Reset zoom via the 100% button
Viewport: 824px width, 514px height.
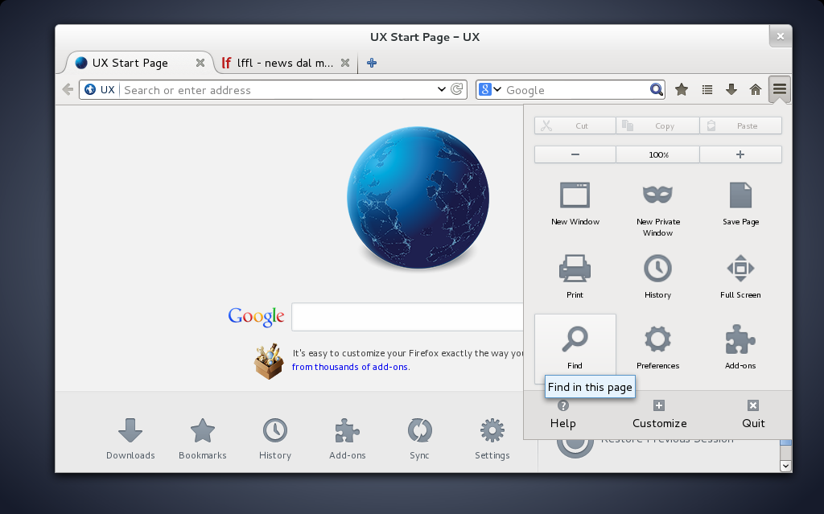[x=658, y=154]
